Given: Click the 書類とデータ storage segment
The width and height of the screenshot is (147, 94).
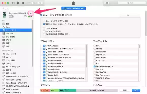Looking at the screenshot, I should [67, 90].
